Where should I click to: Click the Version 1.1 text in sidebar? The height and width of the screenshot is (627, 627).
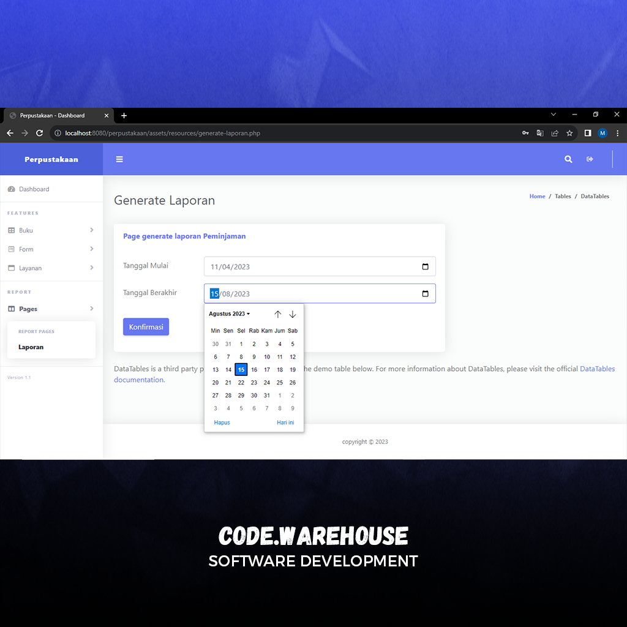(x=19, y=377)
